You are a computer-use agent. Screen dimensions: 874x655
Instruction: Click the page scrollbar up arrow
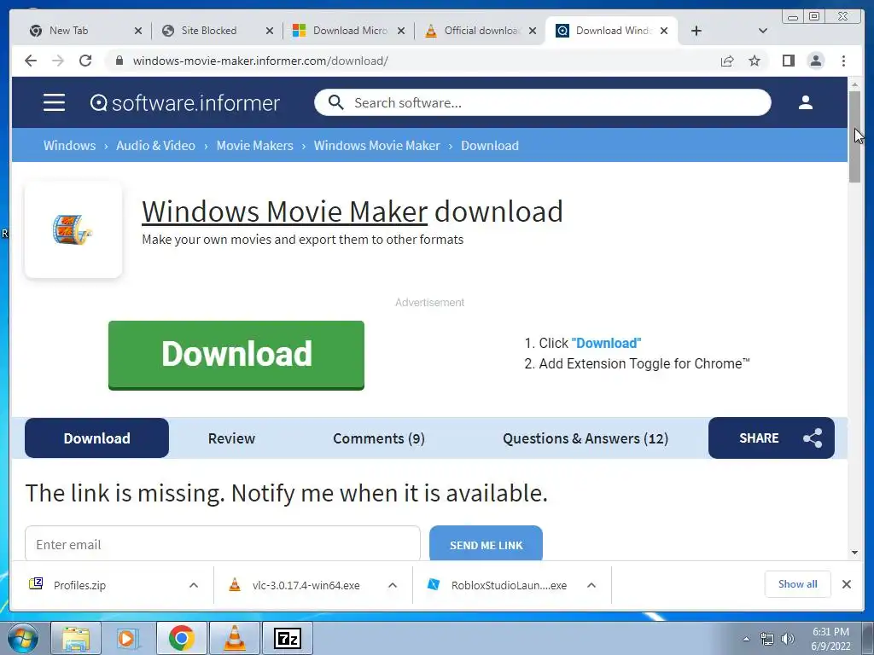tap(854, 84)
